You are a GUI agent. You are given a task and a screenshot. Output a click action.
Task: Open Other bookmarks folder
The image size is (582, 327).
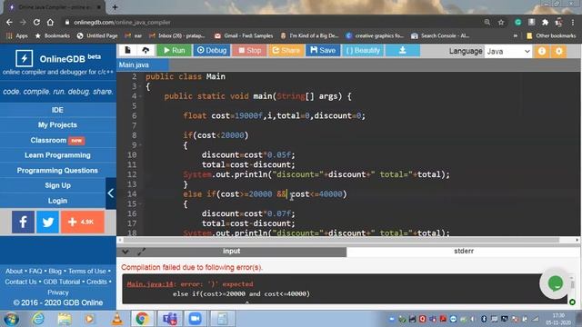pos(551,35)
